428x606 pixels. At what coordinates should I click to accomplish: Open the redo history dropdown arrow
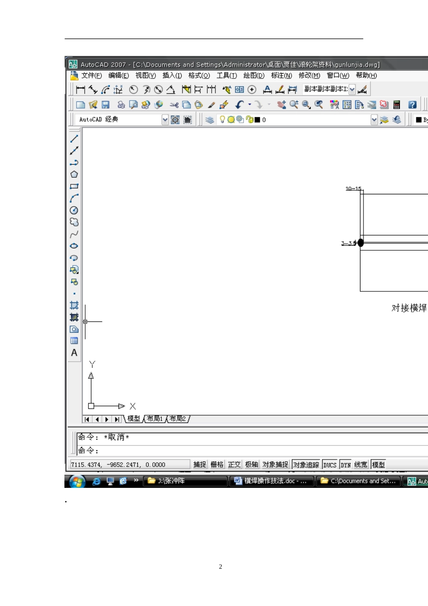(x=269, y=105)
